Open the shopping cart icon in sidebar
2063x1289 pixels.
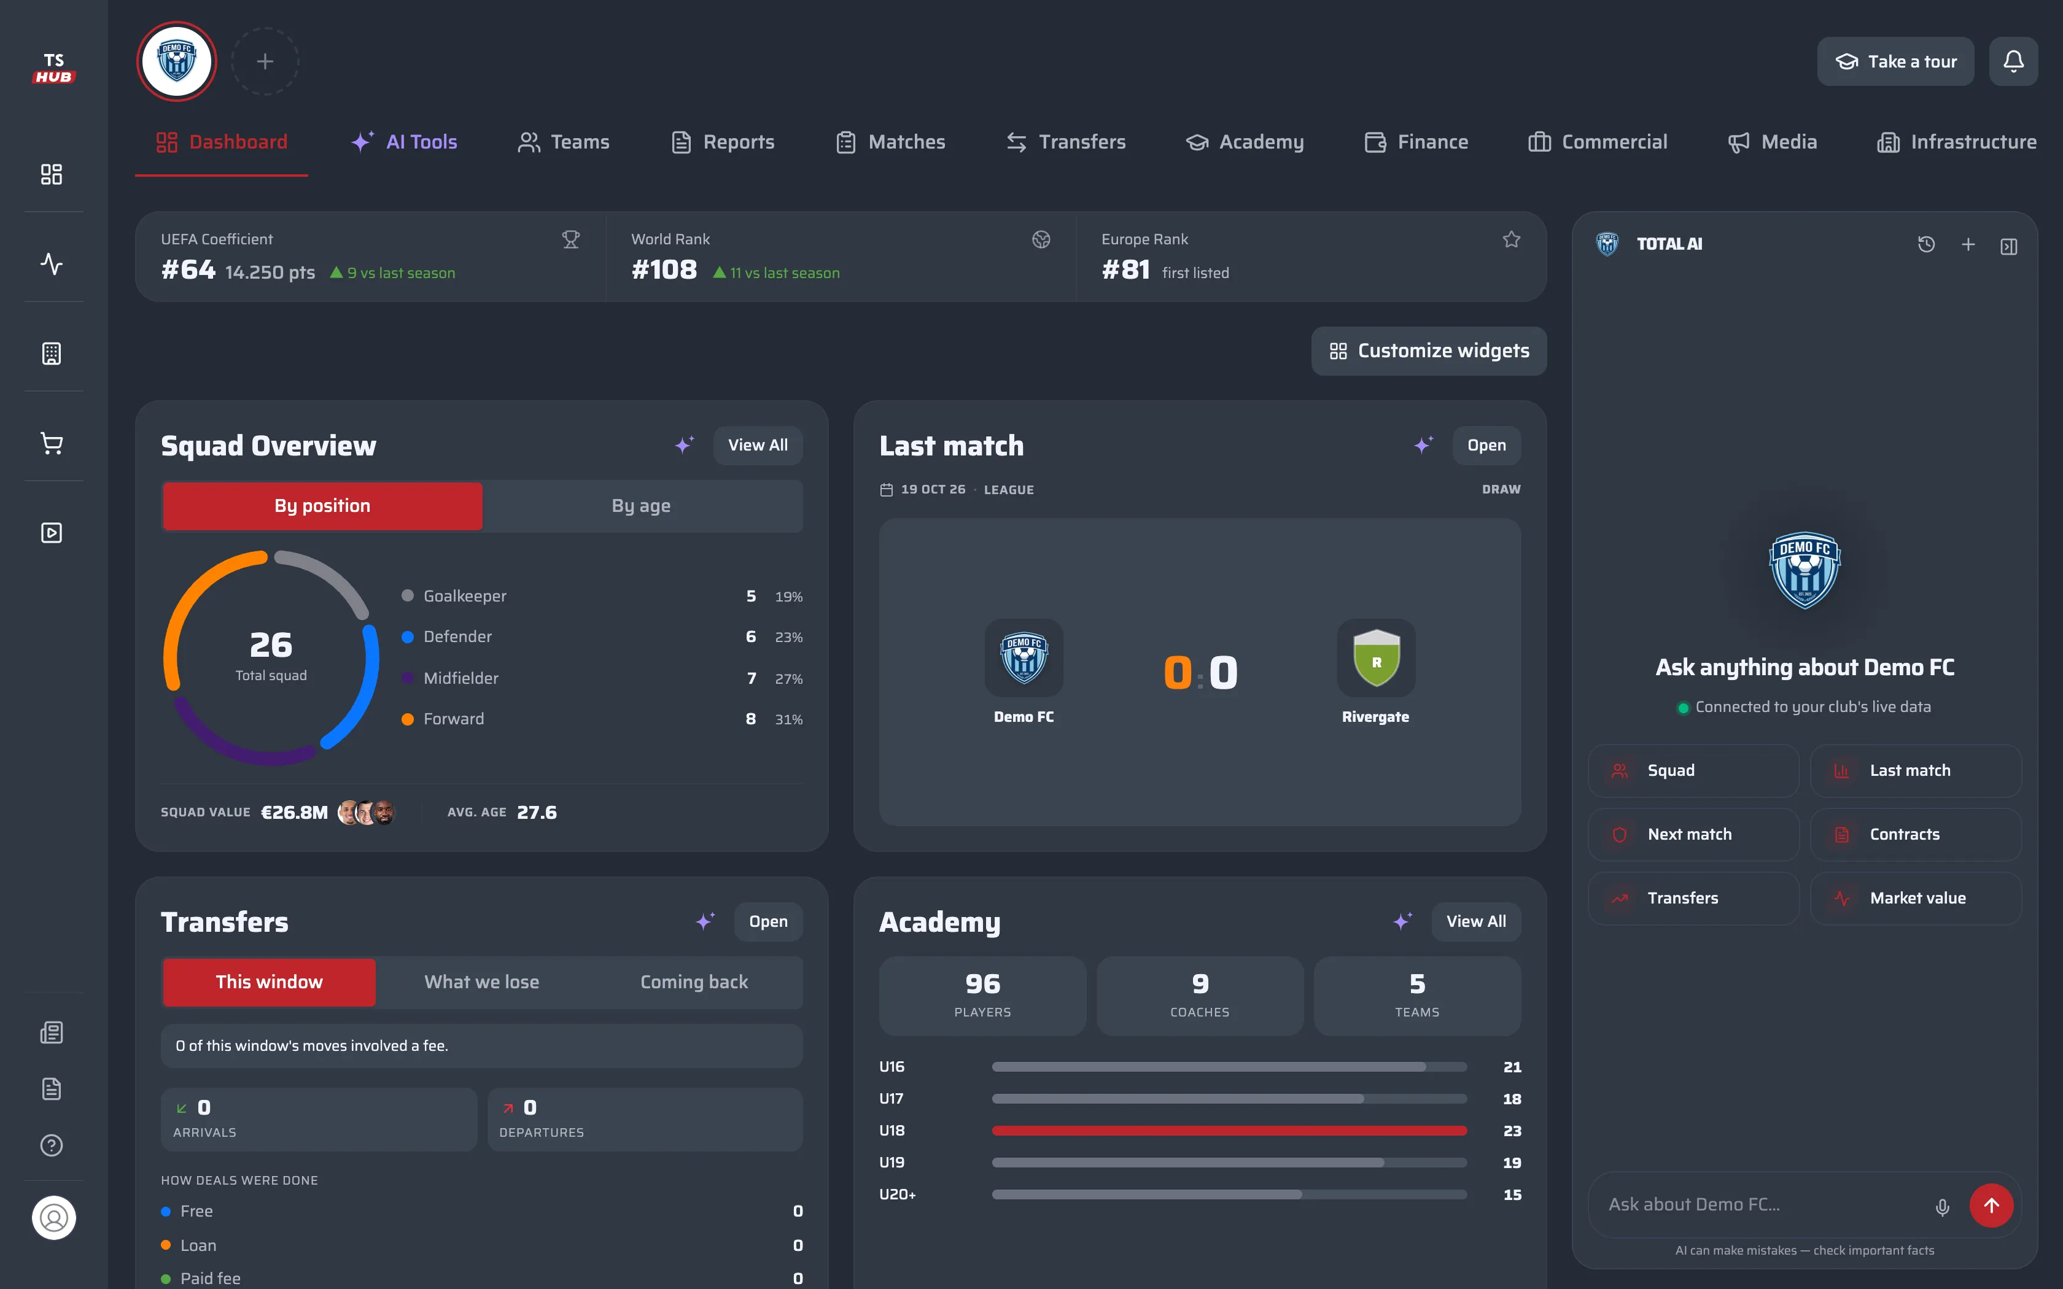pyautogui.click(x=52, y=443)
